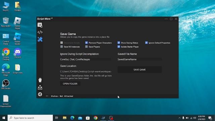
Task: Open the network tray icon
Action: 191,118
